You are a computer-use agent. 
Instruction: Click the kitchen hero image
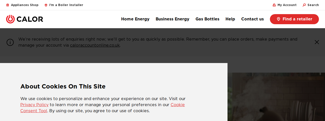276,97
